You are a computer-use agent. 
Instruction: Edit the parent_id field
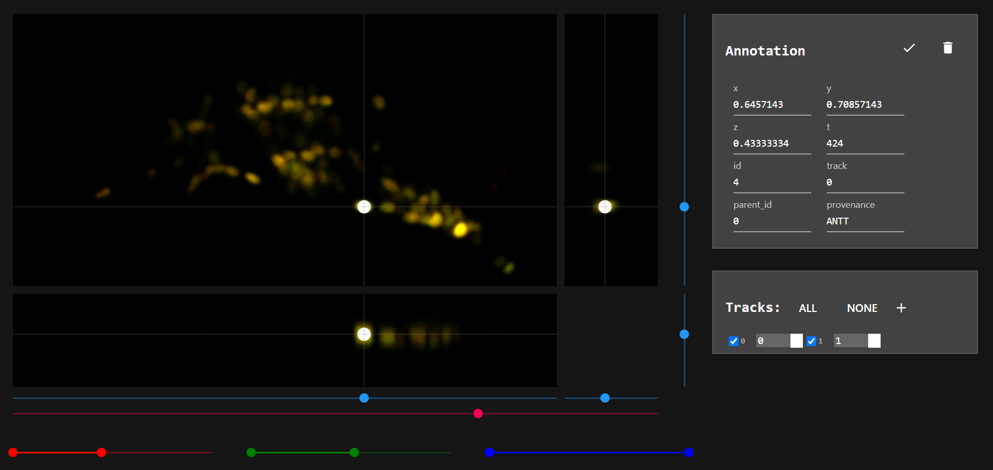772,221
